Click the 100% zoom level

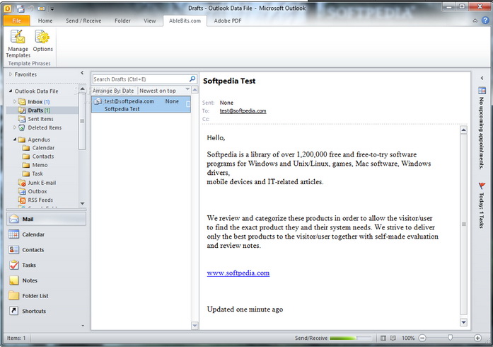click(x=408, y=338)
